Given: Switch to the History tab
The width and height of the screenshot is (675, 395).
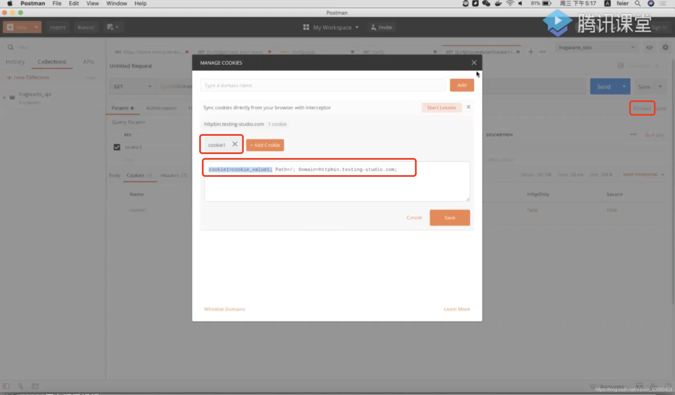Looking at the screenshot, I should pyautogui.click(x=15, y=62).
